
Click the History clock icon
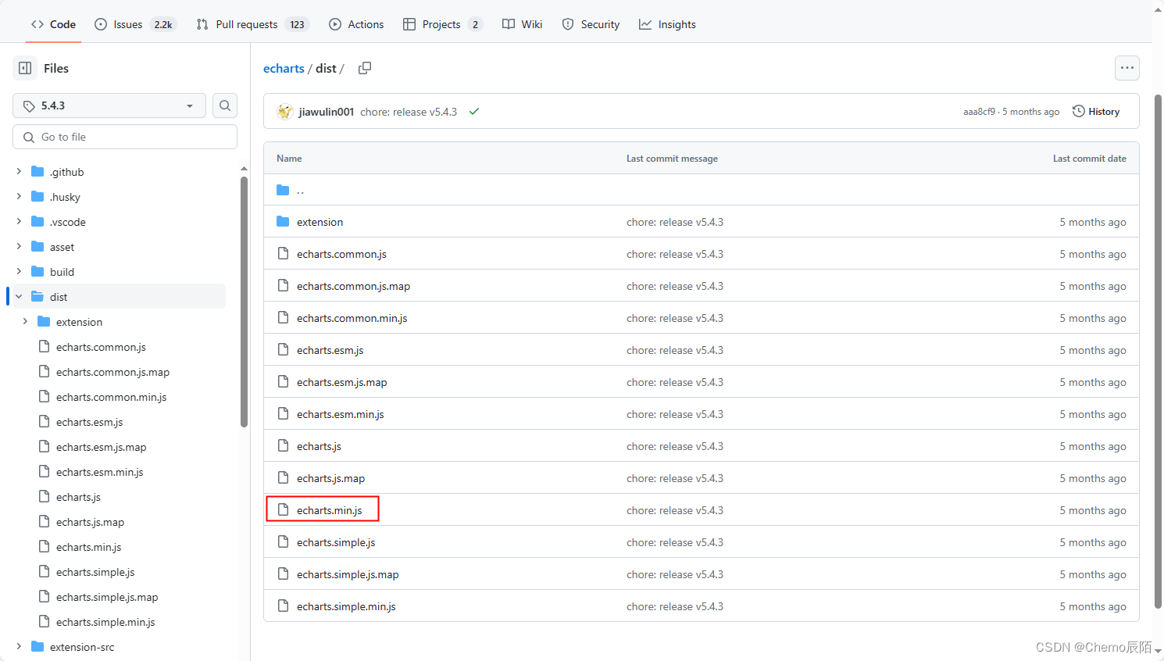1079,111
